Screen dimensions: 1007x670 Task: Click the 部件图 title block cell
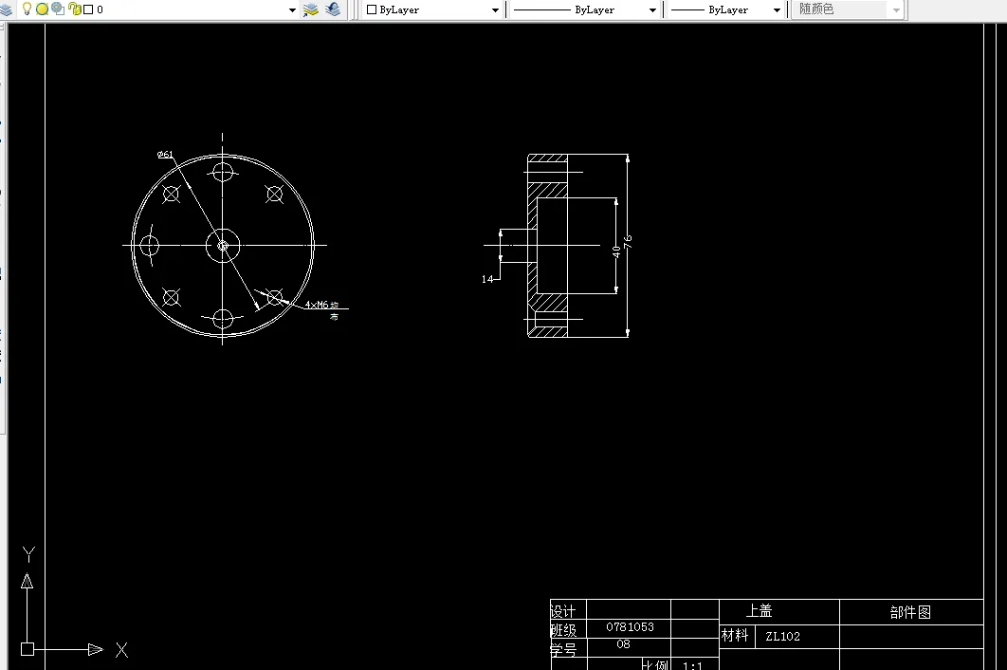click(x=910, y=612)
